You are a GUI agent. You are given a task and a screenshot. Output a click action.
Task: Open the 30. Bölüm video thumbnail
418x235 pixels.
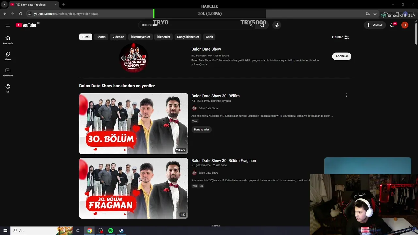134,124
